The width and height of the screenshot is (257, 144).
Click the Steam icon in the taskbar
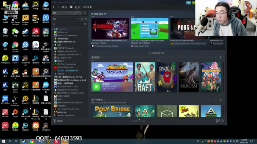[x=24, y=141]
